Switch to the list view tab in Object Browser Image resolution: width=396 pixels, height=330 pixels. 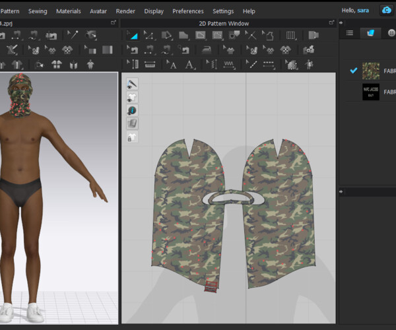pos(350,33)
